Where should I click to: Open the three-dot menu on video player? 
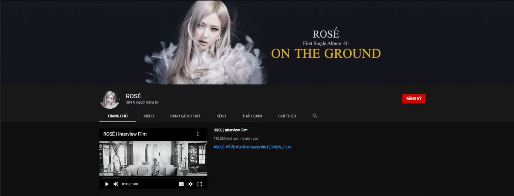point(198,134)
